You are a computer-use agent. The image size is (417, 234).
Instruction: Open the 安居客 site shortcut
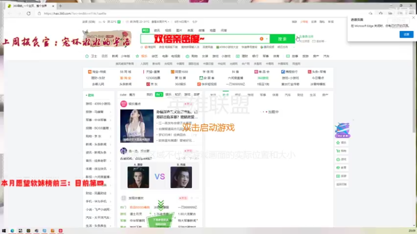click(207, 78)
